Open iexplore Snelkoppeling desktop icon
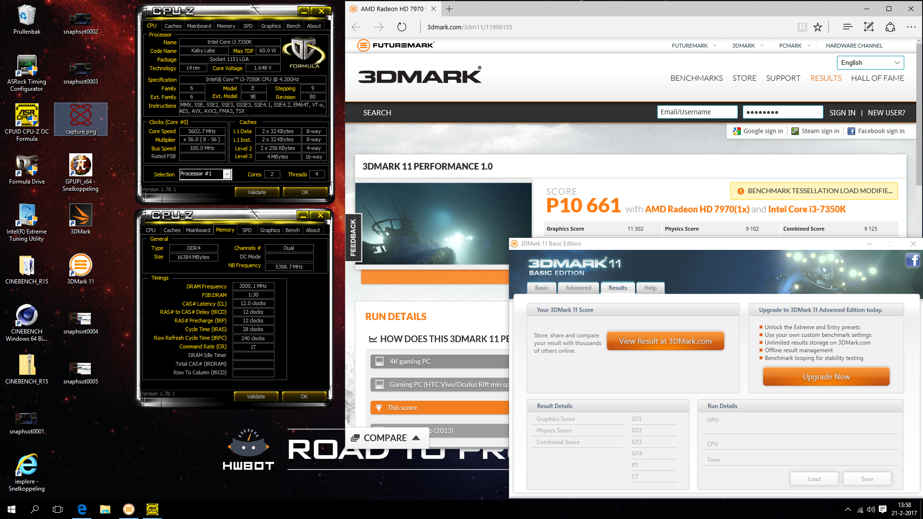 click(26, 473)
